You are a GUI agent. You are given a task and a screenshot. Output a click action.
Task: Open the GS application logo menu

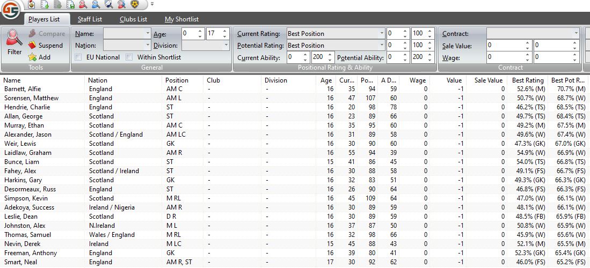coord(10,10)
